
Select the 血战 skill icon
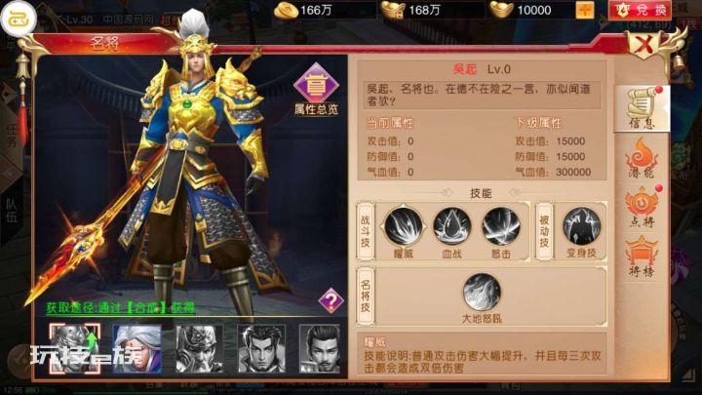451,226
